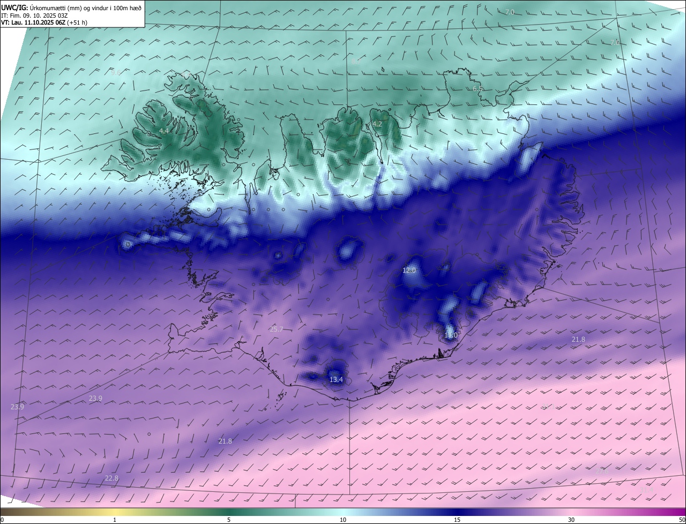Screen dimensions: 686x524
Task: Click the 22.8 value over the ocean
Action: coord(111,478)
